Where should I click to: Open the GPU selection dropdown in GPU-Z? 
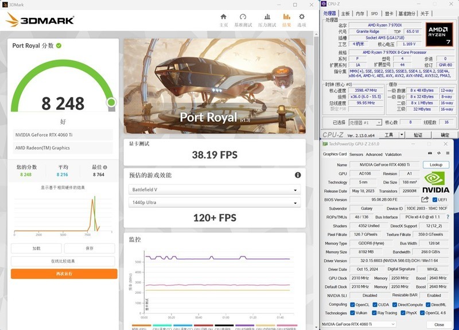click(359, 324)
